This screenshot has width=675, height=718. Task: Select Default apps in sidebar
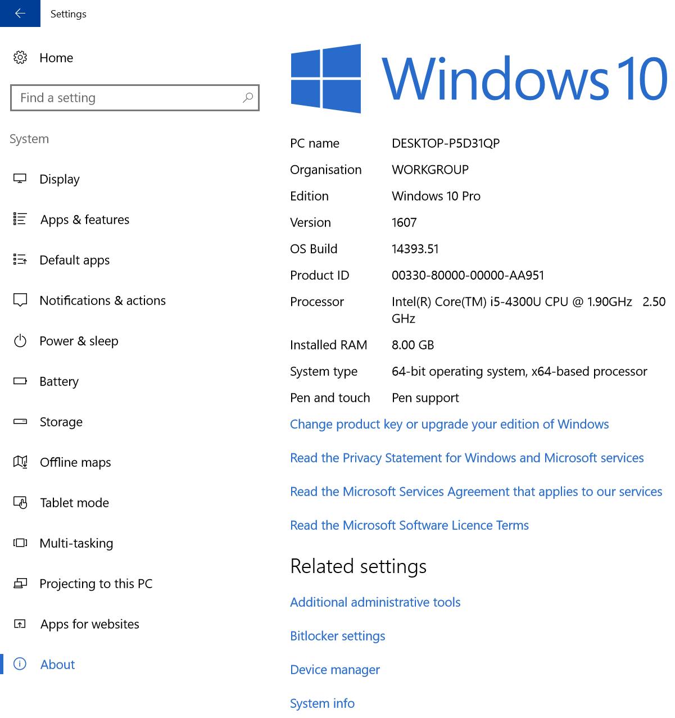[x=75, y=260]
